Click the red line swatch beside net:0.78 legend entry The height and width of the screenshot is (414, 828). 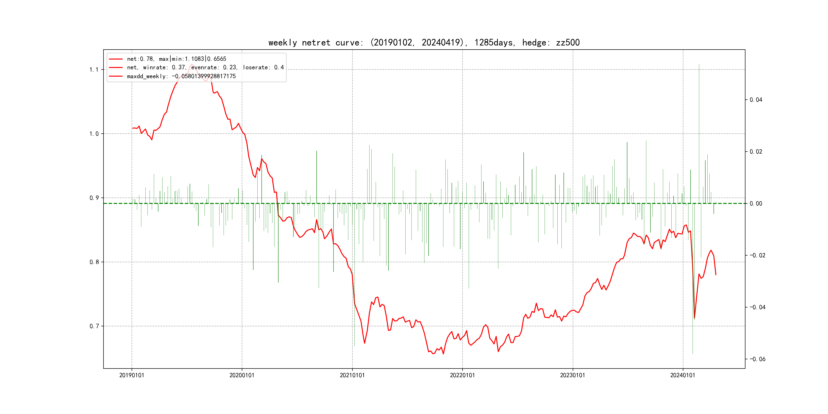point(116,59)
